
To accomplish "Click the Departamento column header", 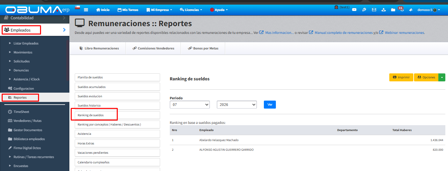I will 347,130.
